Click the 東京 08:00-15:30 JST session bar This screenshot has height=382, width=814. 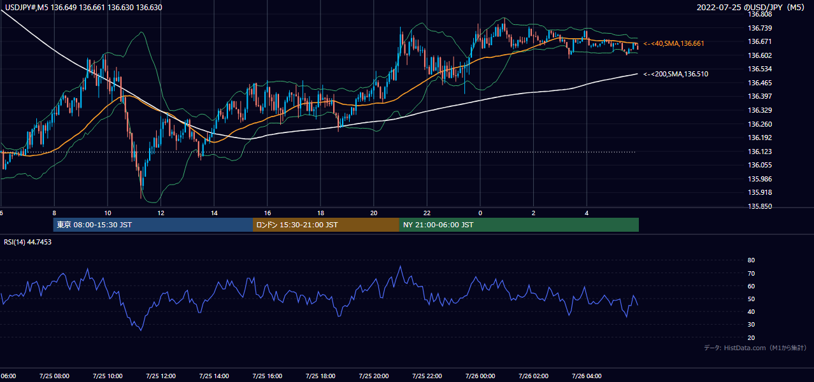pyautogui.click(x=153, y=225)
